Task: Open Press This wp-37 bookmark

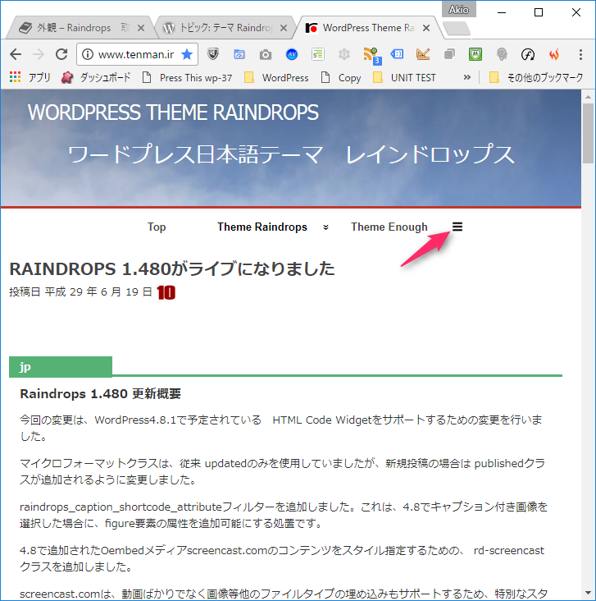Action: [187, 78]
